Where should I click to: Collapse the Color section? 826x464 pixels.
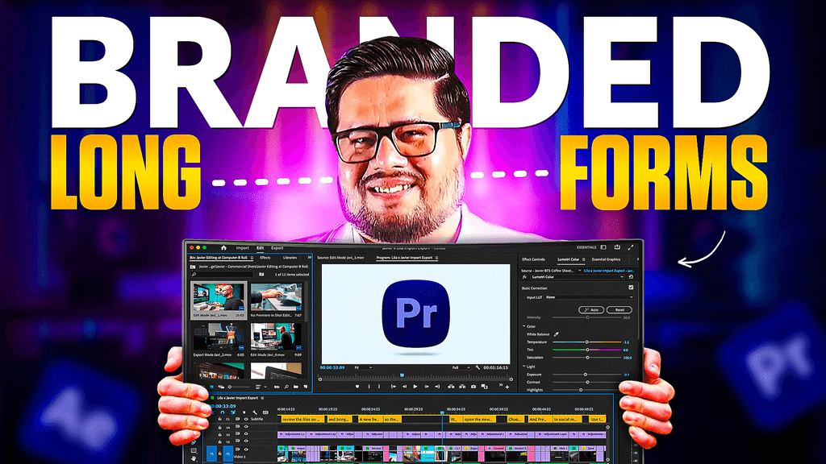point(524,326)
